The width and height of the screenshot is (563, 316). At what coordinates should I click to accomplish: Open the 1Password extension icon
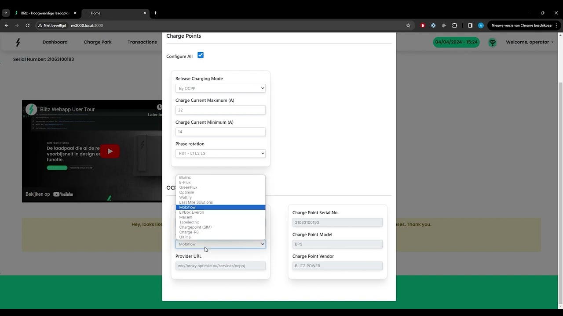(433, 25)
